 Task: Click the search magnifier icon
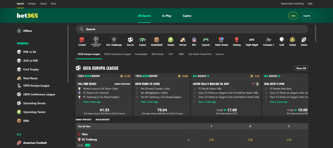click(81, 29)
